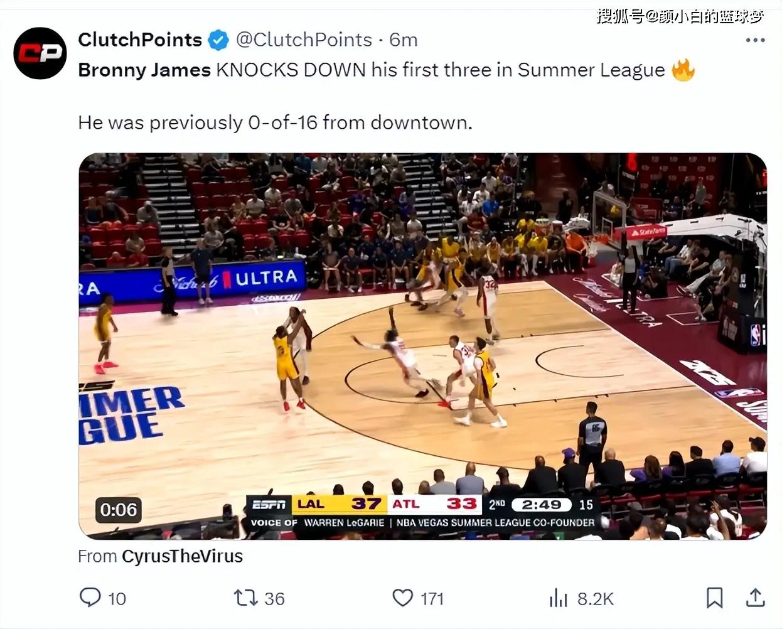Viewport: 782px width, 629px height.
Task: Click the 171 likes count
Action: (x=432, y=599)
